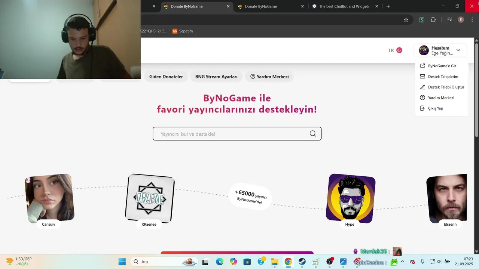The height and width of the screenshot is (269, 479).
Task: Open the Sepetim bookmark
Action: [183, 31]
